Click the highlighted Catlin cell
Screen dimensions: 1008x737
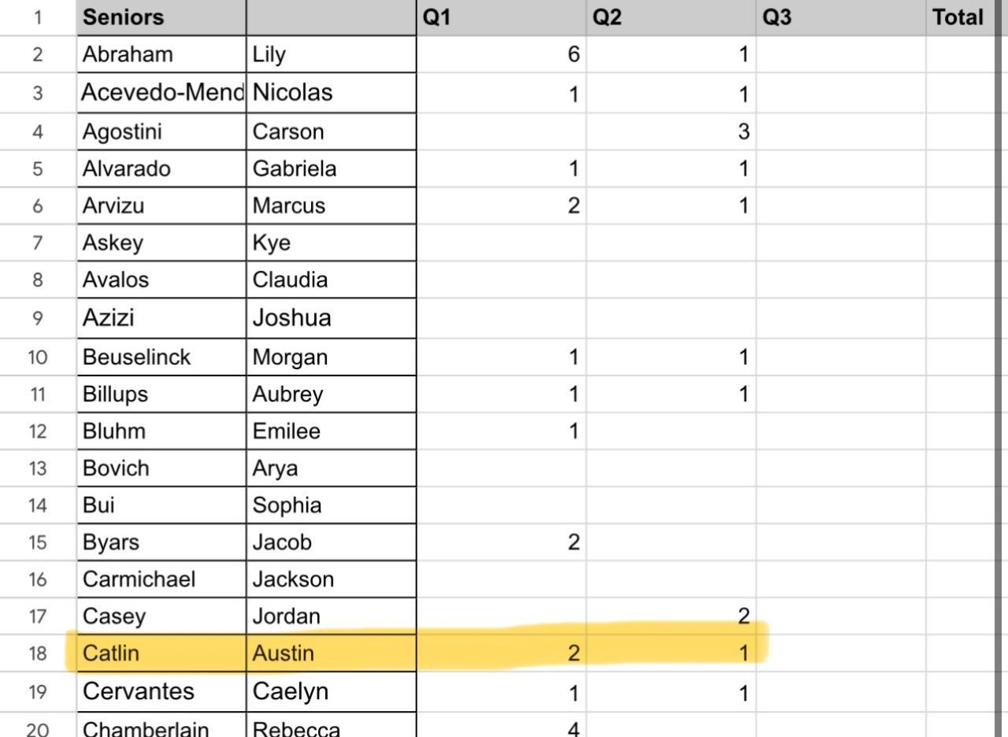coord(161,654)
